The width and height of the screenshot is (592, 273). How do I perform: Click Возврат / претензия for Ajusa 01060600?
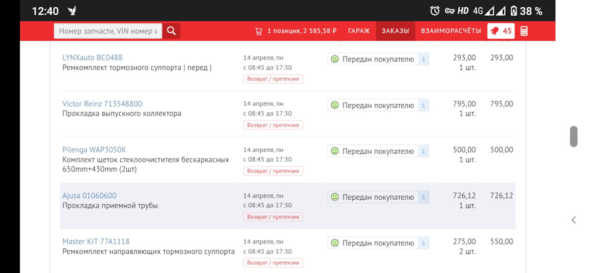tap(273, 217)
